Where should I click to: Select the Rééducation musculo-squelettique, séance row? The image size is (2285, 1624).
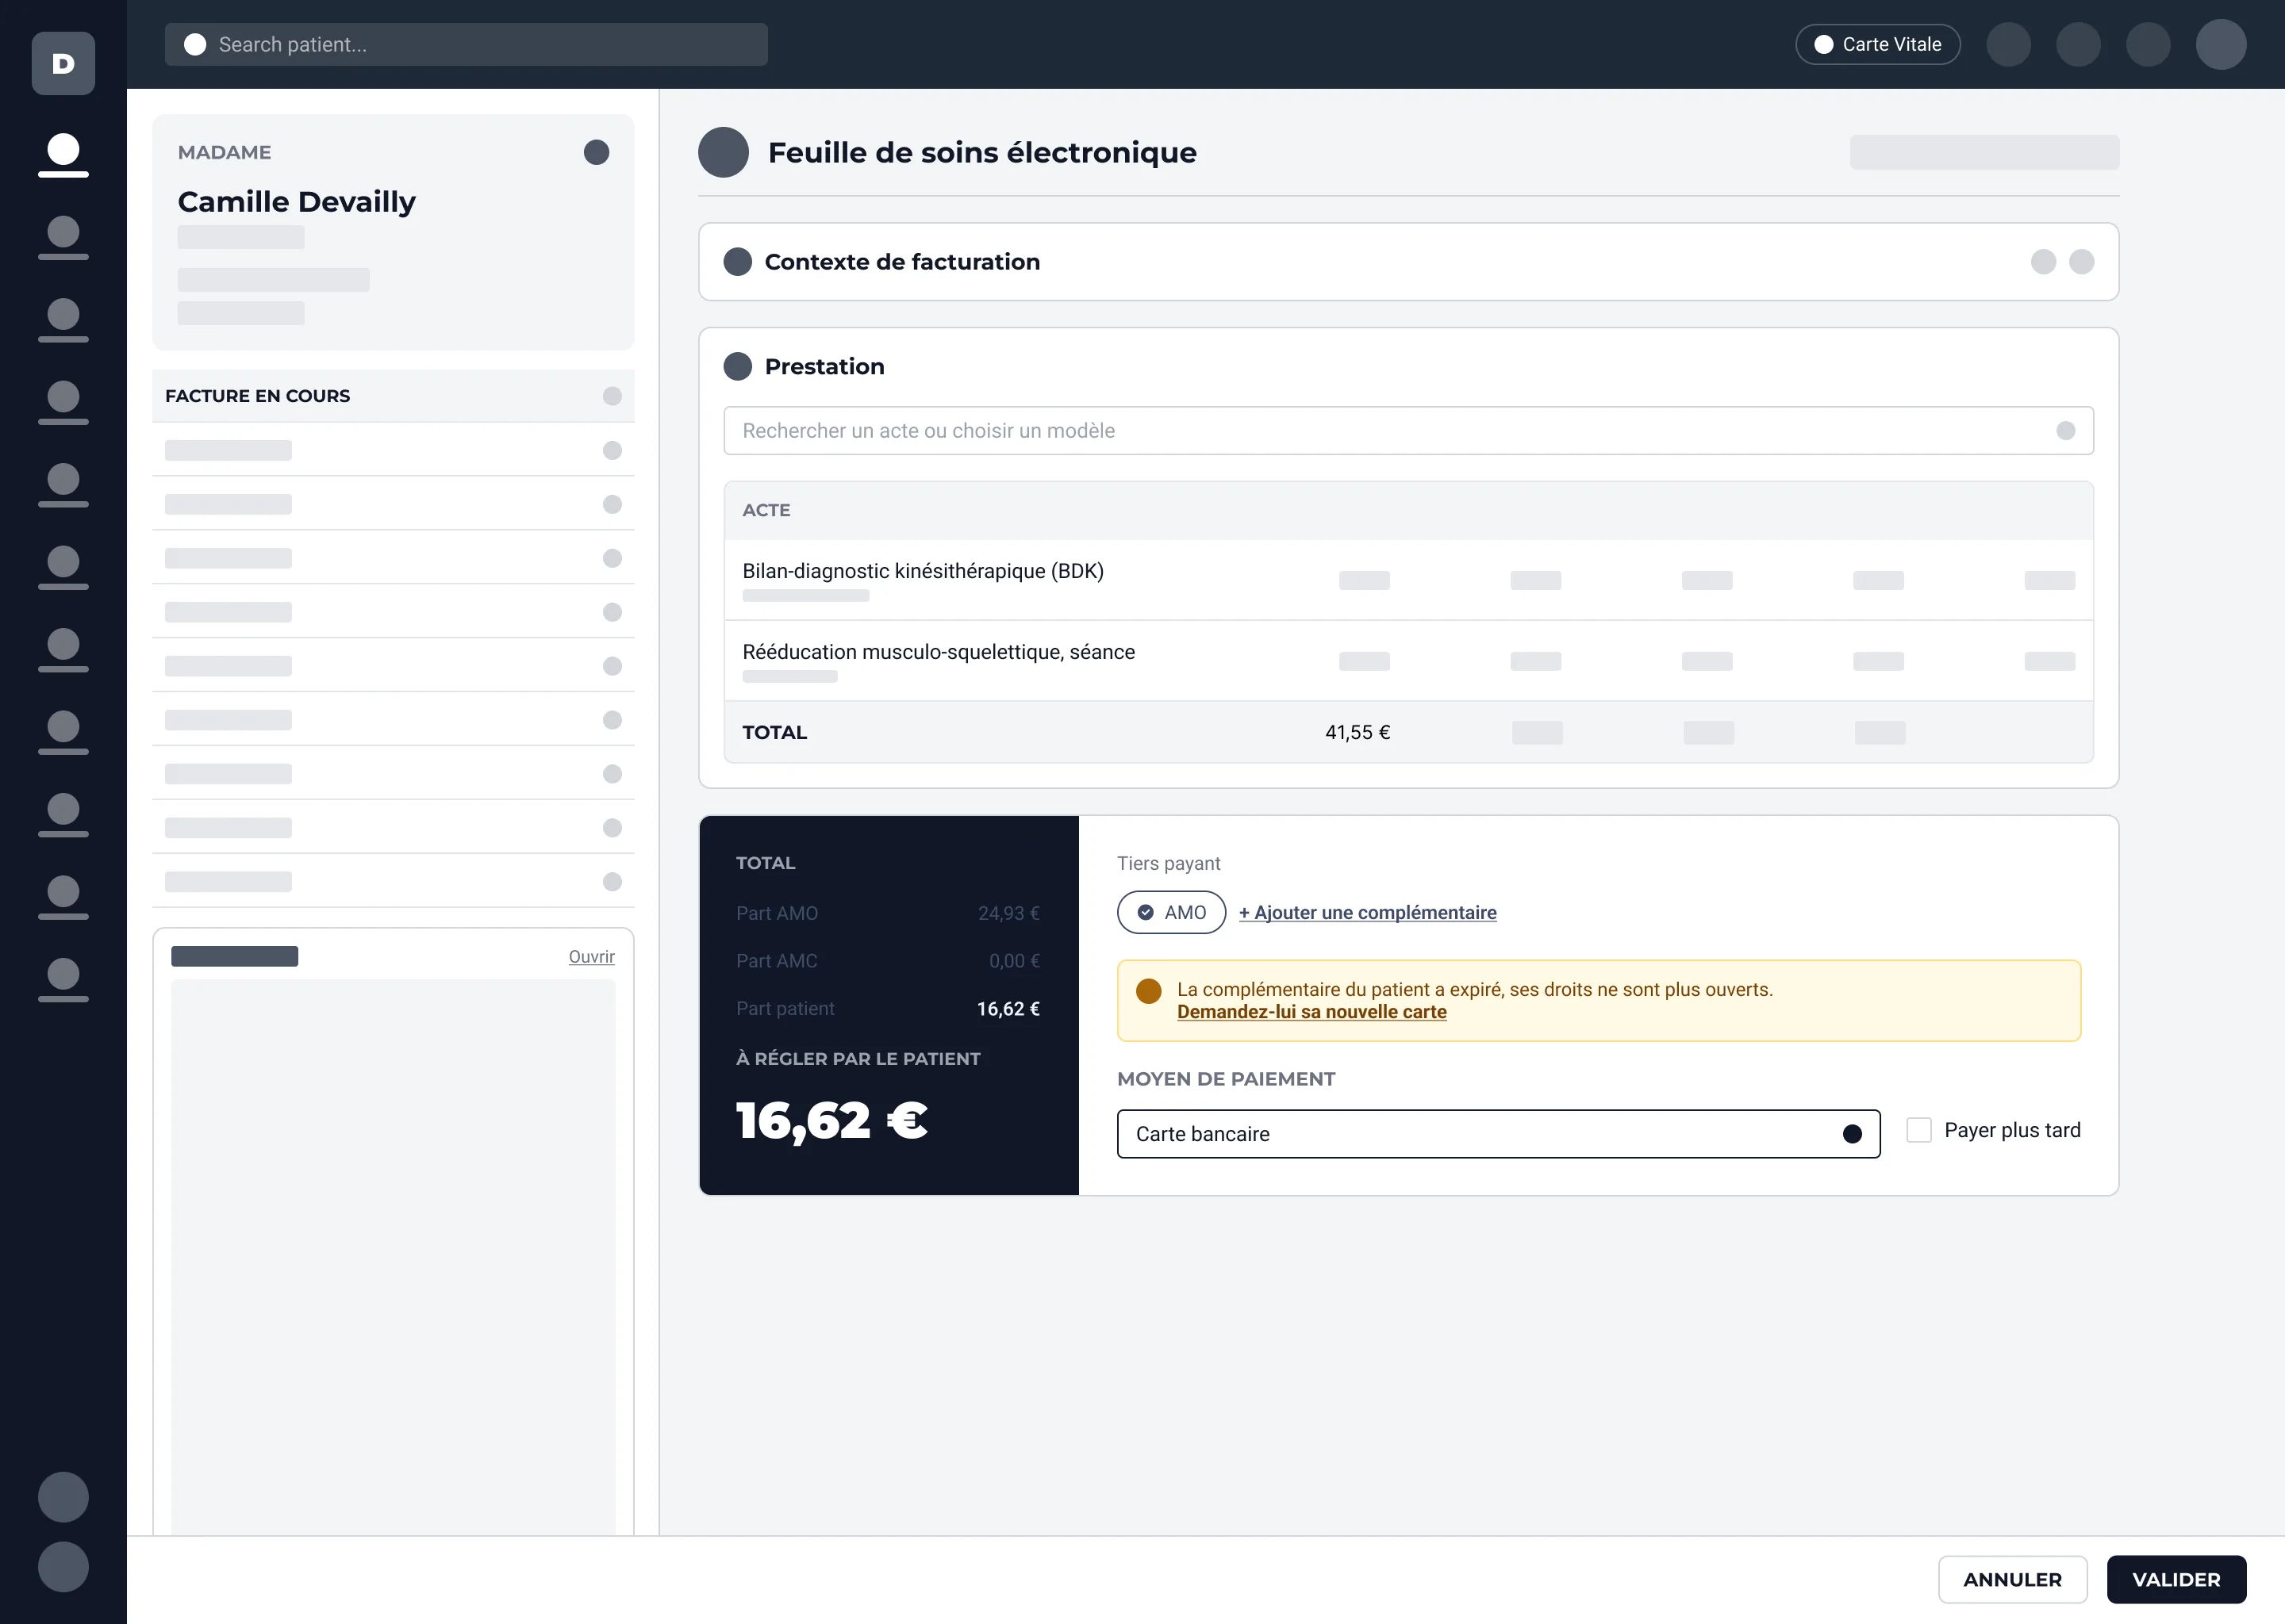[1407, 661]
